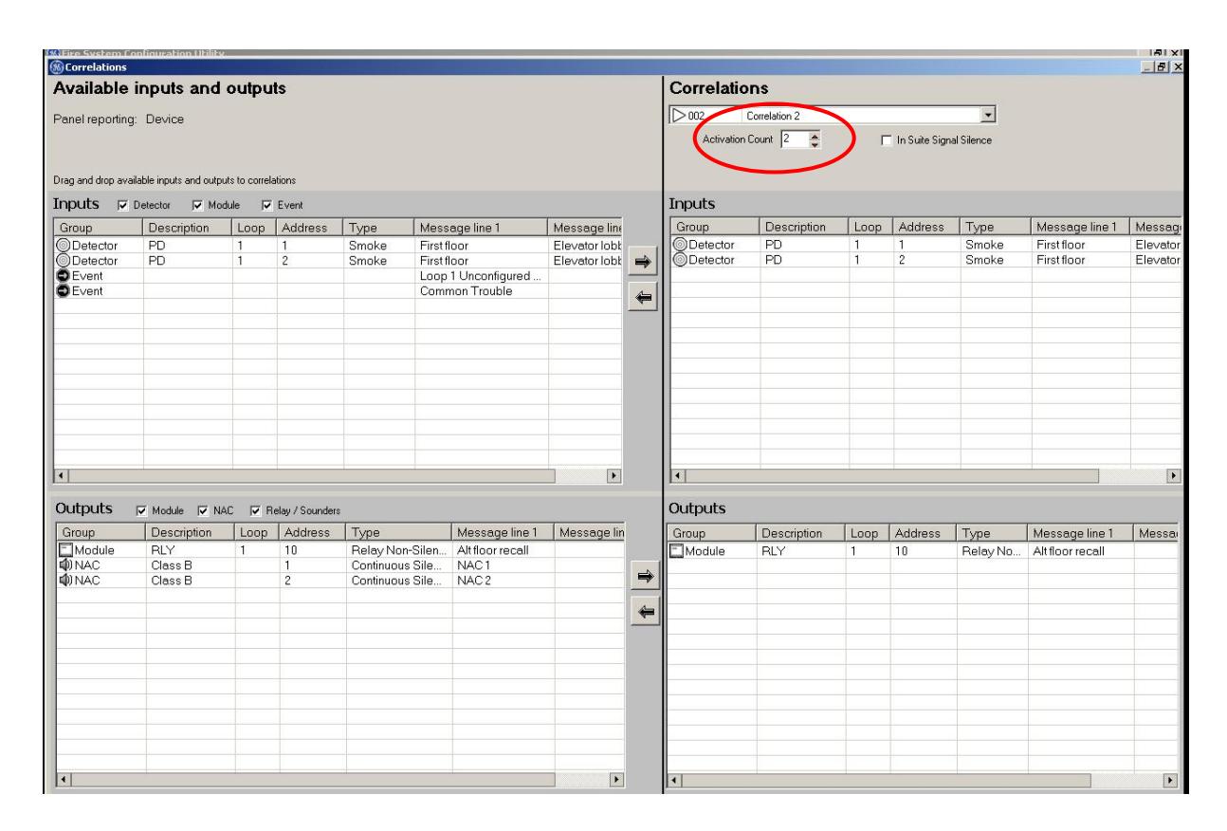The height and width of the screenshot is (831, 1227).
Task: Click 'Relay No...' type cell in correlation outputs
Action: (991, 552)
